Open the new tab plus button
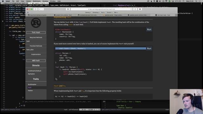The image size is (203, 114). 176,15
